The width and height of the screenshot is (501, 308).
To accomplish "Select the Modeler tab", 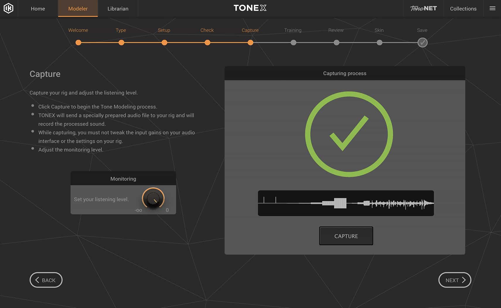I will pyautogui.click(x=78, y=9).
